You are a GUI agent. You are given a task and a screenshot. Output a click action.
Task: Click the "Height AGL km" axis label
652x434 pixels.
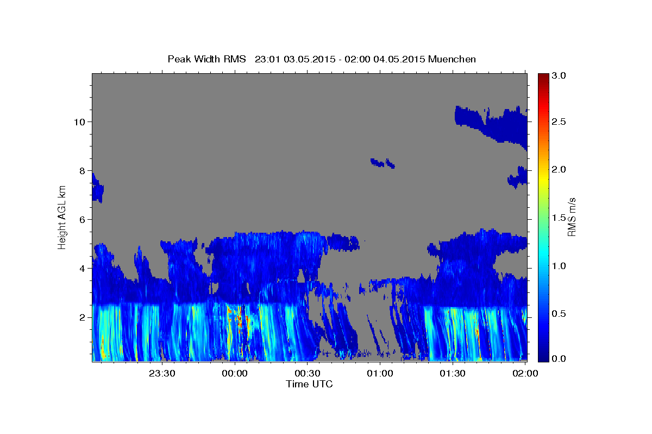pos(62,217)
